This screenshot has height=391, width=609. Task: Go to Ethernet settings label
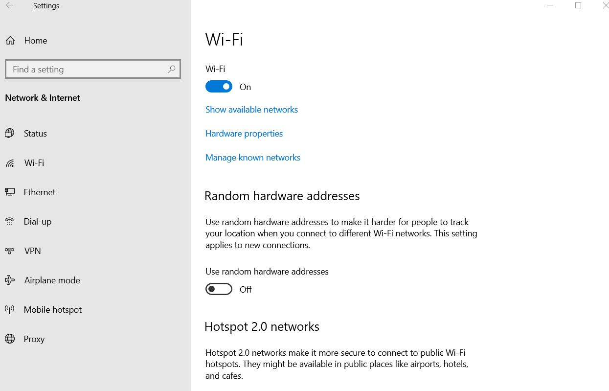(40, 192)
